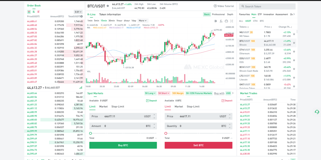Show combined buy and sell order book view
This screenshot has width=321, height=160.
tap(29, 12)
